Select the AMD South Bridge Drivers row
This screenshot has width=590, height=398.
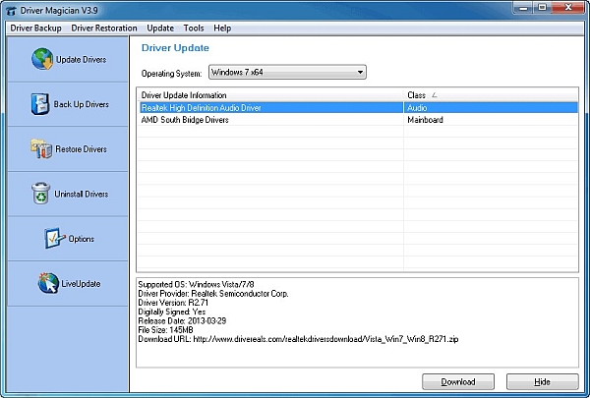(187, 120)
